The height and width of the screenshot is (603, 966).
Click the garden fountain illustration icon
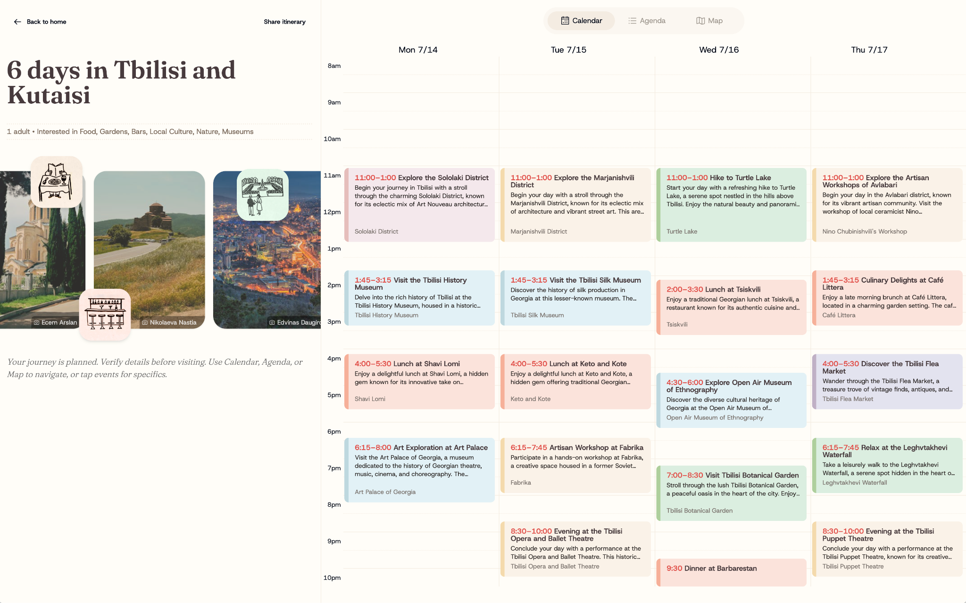(262, 195)
